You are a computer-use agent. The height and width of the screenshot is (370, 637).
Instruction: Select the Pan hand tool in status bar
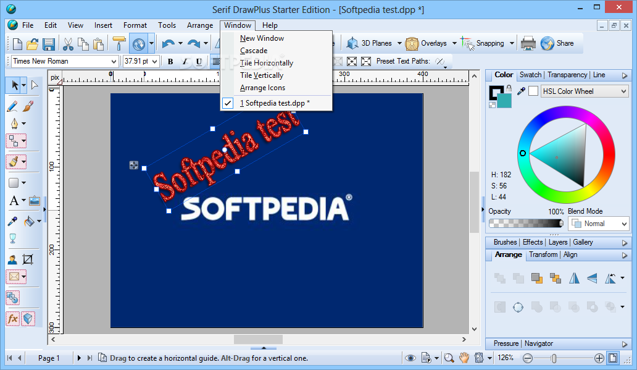464,358
